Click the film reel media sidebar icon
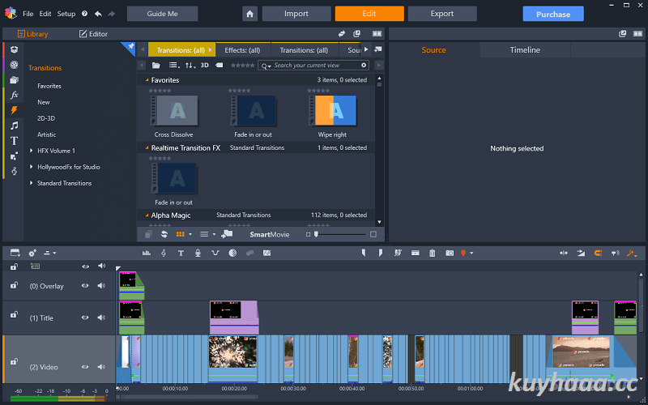This screenshot has height=405, width=648. pos(14,65)
